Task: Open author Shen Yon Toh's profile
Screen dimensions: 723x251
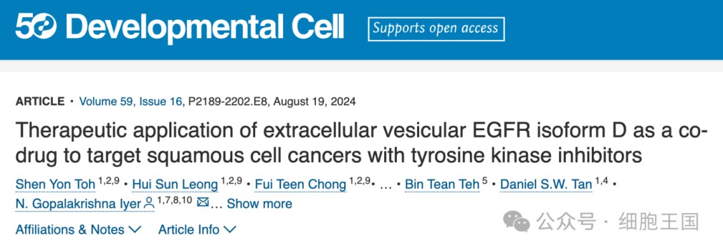Action: pyautogui.click(x=56, y=185)
